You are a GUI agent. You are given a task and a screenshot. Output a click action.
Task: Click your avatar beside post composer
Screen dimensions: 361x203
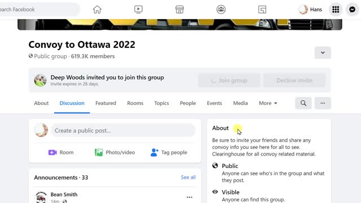point(41,130)
